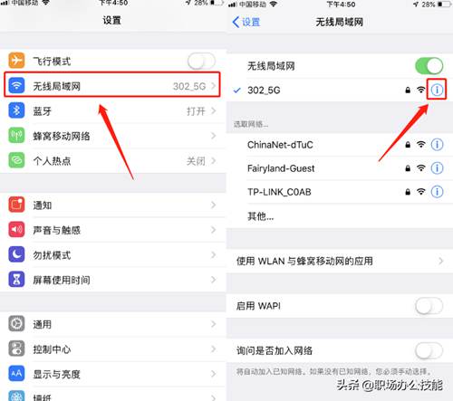
Task: Tap the Personal Hotspot green icon
Action: (x=16, y=160)
